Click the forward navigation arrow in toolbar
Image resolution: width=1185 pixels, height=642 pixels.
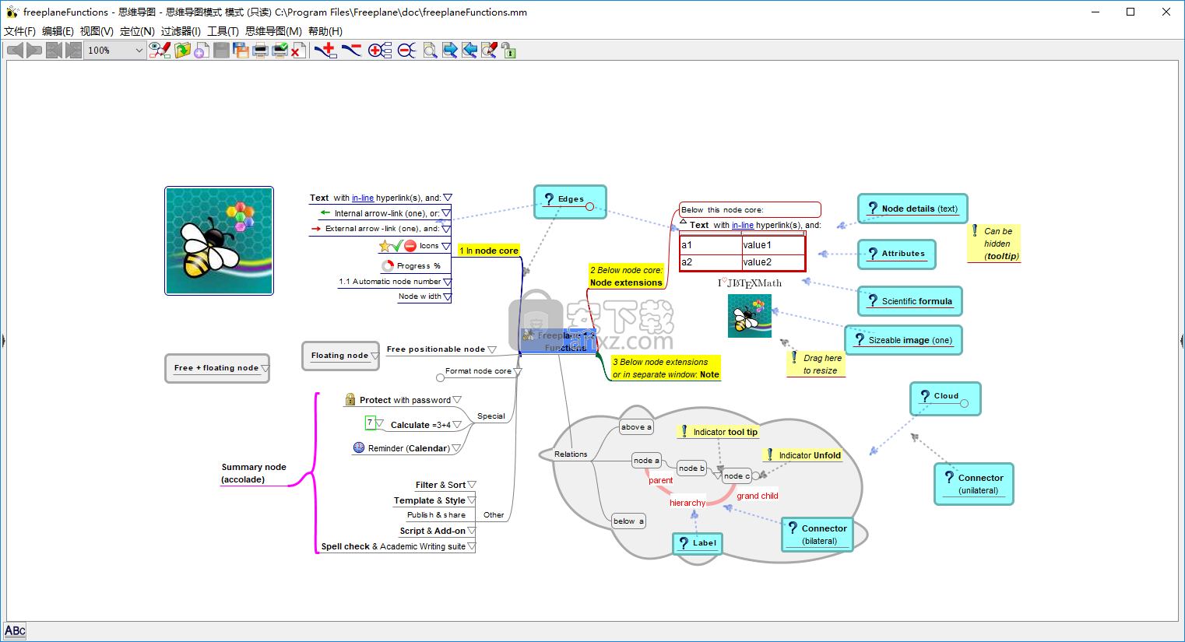click(x=34, y=51)
